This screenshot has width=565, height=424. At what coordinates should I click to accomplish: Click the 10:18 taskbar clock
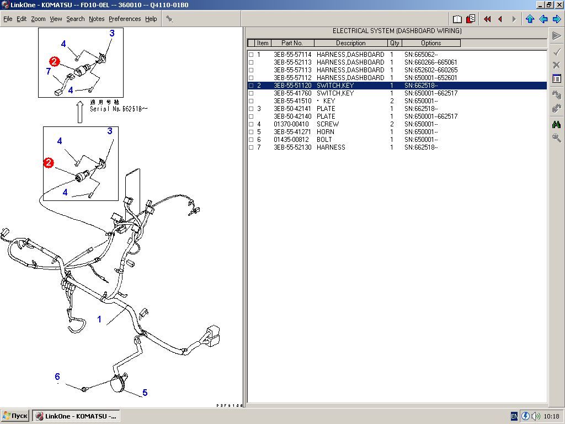pyautogui.click(x=551, y=416)
